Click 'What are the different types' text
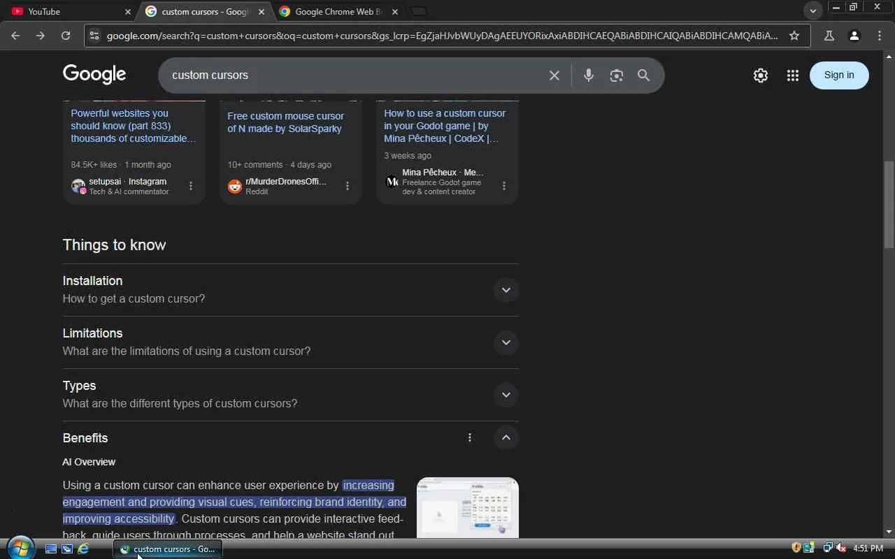 point(180,403)
